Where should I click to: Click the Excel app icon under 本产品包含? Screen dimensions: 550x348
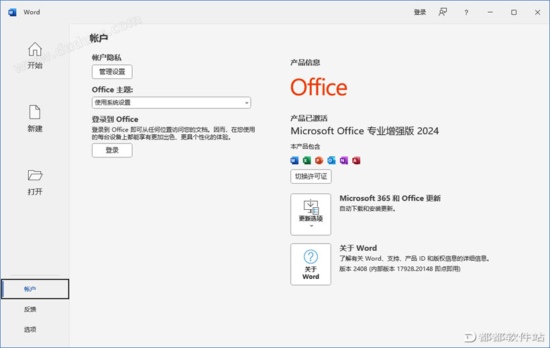coord(307,160)
